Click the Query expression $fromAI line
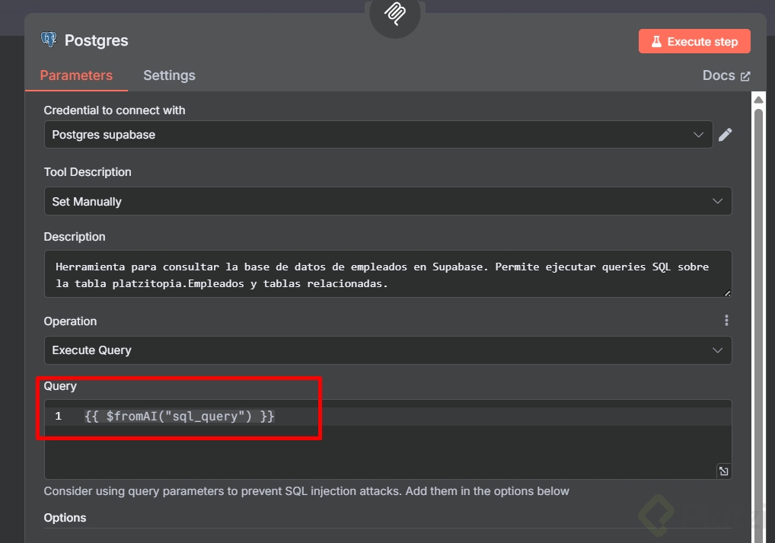The width and height of the screenshot is (775, 543). pyautogui.click(x=180, y=417)
